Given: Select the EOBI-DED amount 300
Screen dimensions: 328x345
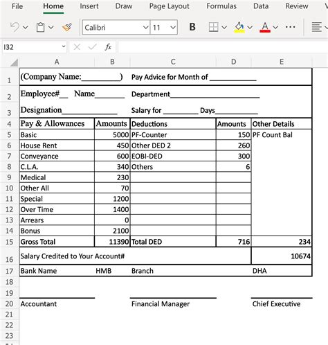Looking at the screenshot, I should (x=233, y=156).
